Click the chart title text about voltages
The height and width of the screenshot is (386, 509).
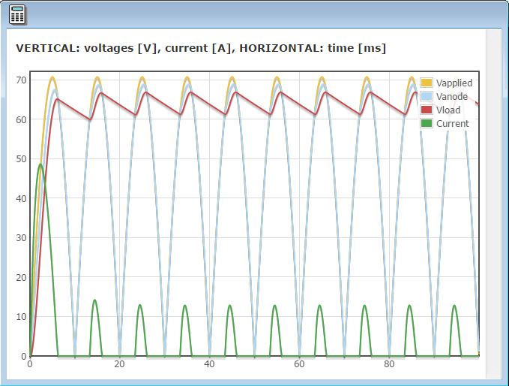click(x=201, y=48)
